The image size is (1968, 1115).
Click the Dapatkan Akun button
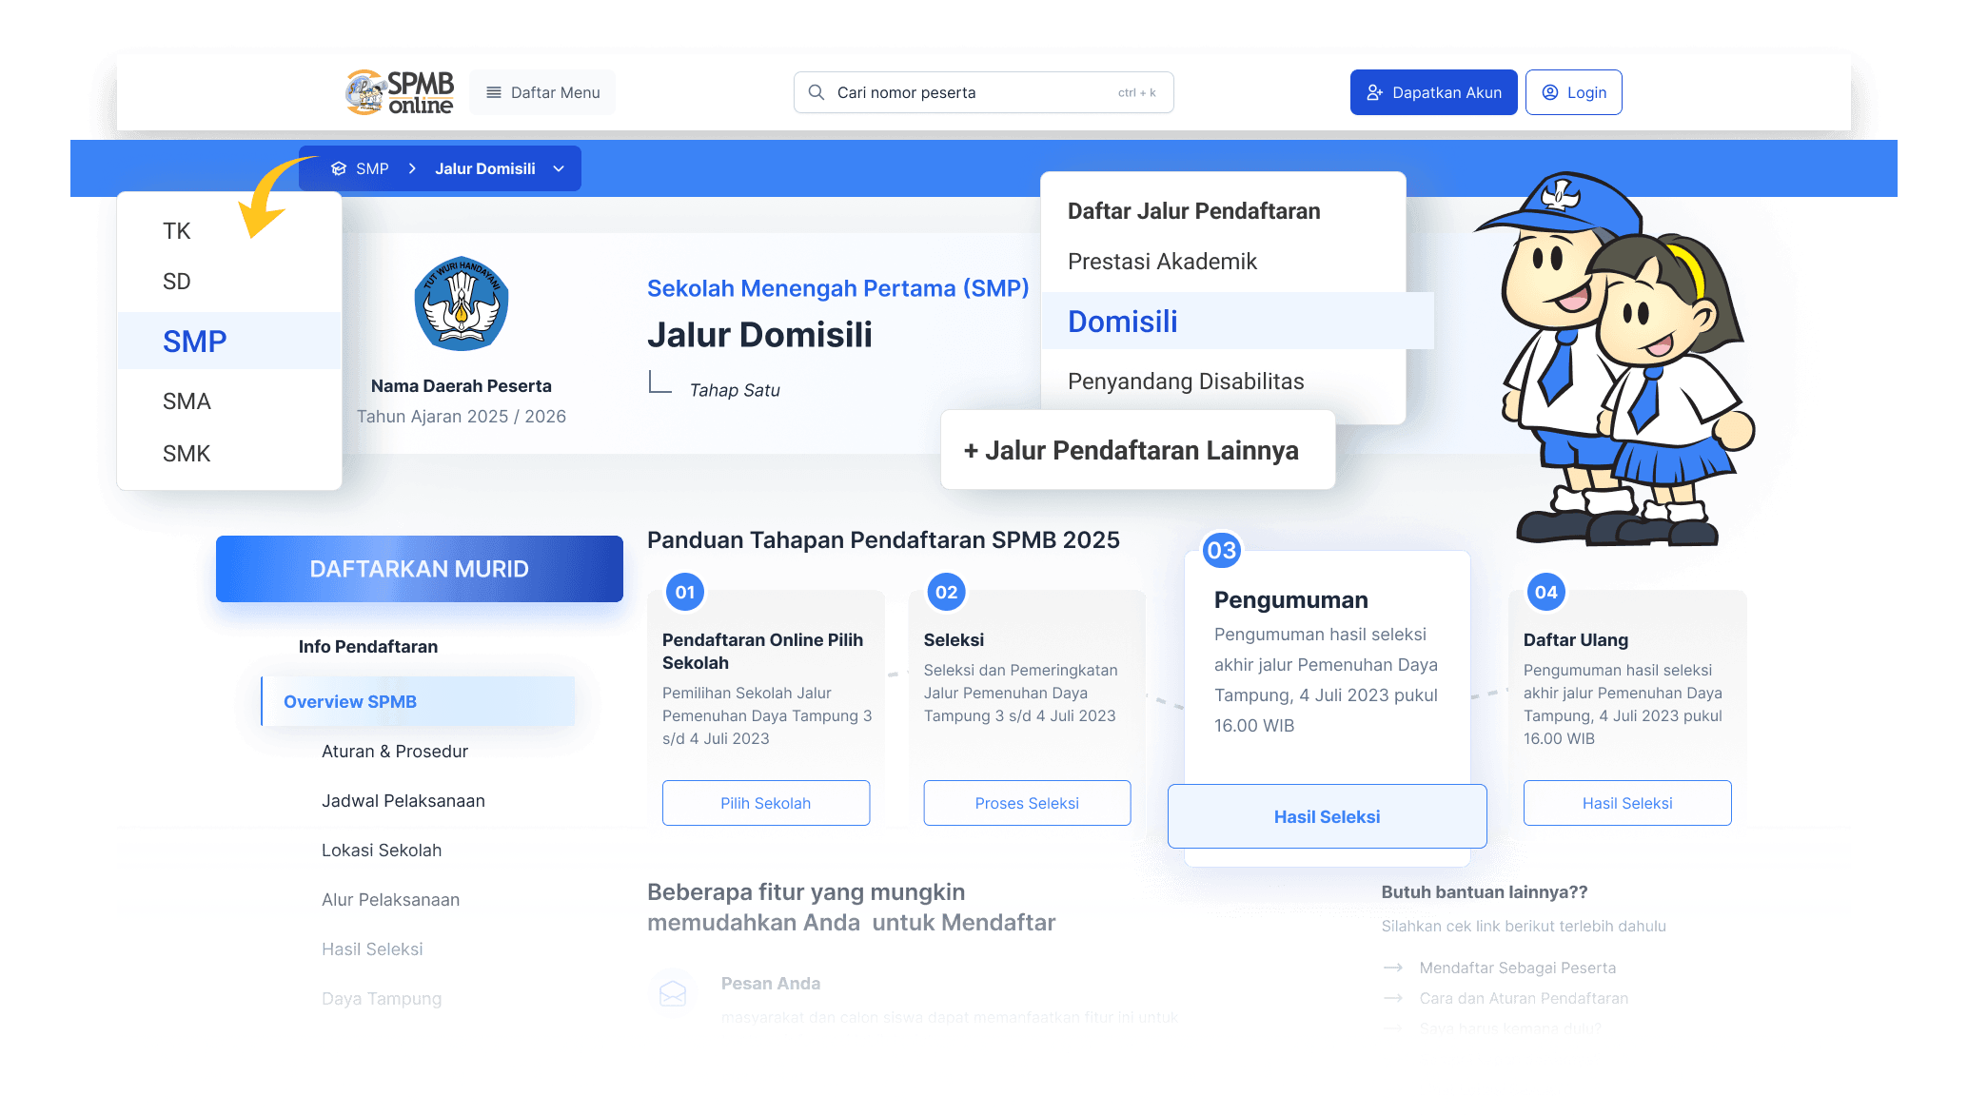click(1433, 92)
